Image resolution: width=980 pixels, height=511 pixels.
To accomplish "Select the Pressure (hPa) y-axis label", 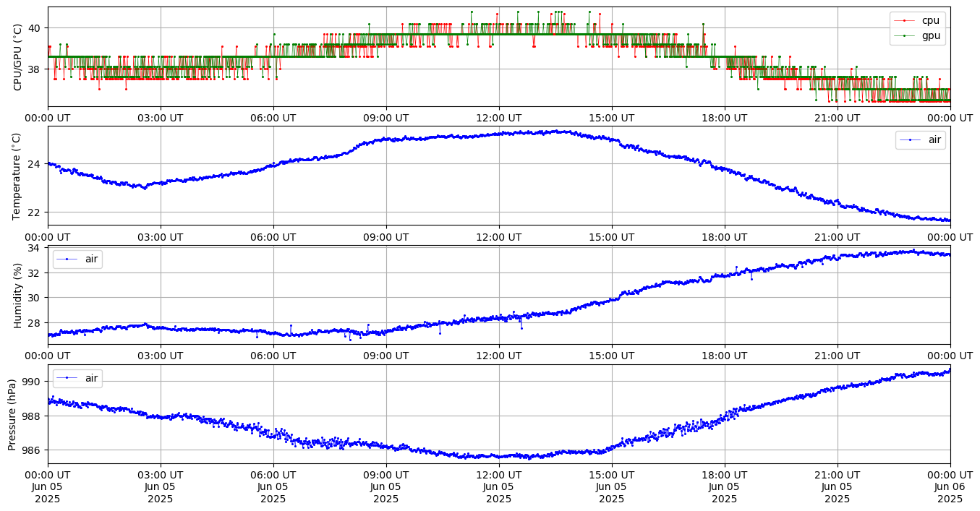I will coord(12,414).
